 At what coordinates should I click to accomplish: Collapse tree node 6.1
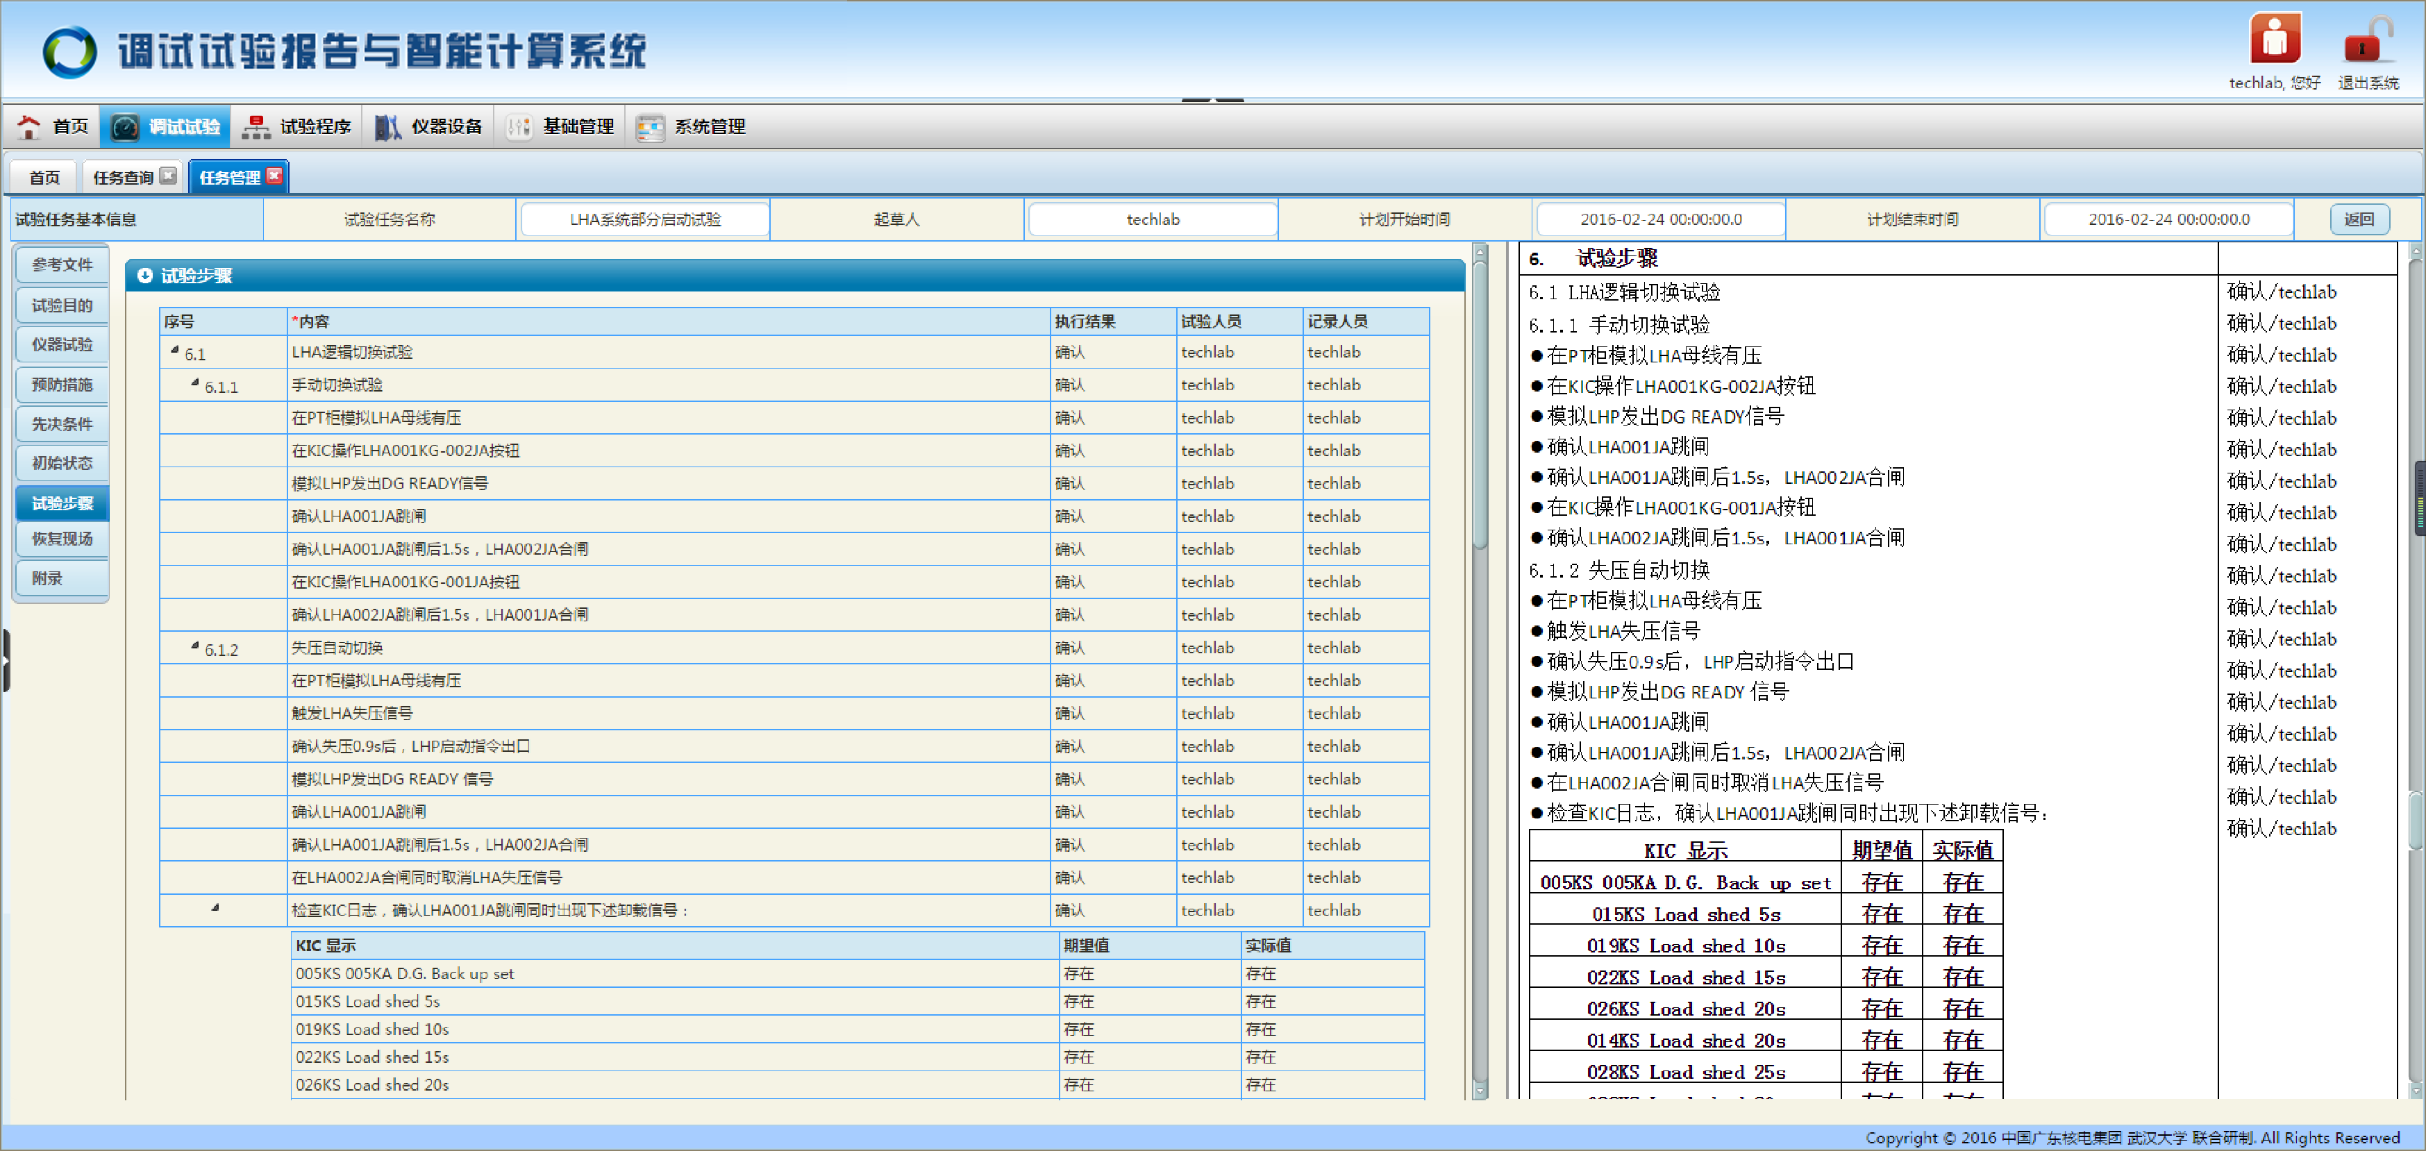pos(174,351)
